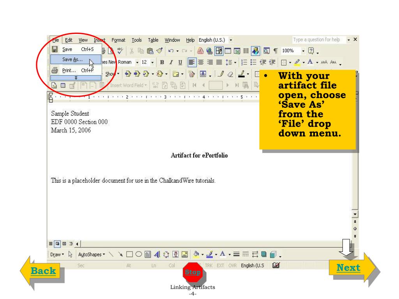Toggle Underline formatting button
This screenshot has width=399, height=299.
pyautogui.click(x=180, y=62)
